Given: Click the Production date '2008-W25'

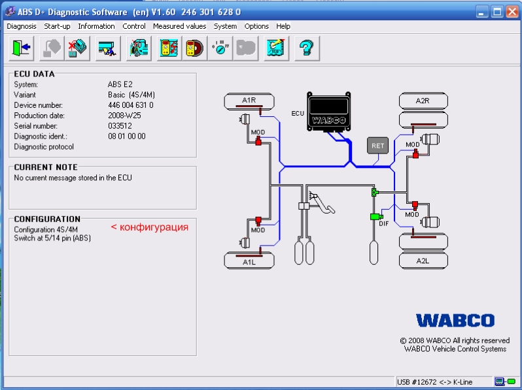Looking at the screenshot, I should coord(124,116).
